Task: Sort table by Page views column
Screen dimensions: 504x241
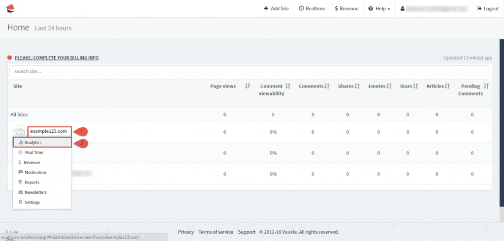Action: point(248,86)
